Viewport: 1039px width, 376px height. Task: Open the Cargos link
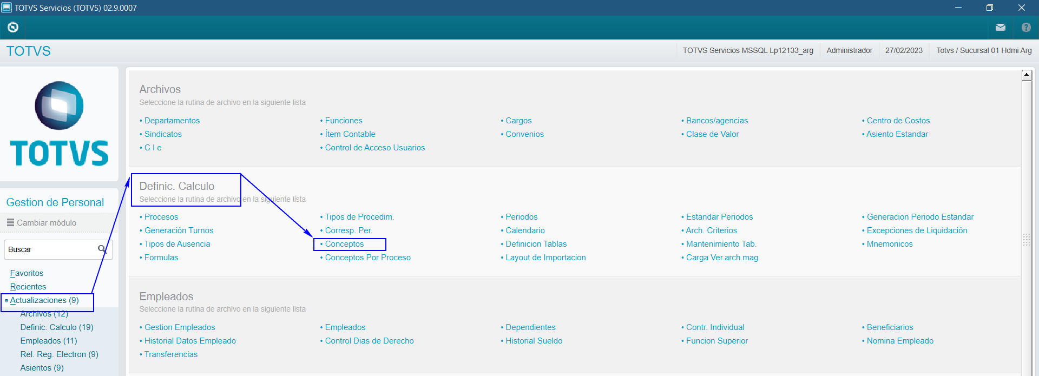tap(518, 121)
